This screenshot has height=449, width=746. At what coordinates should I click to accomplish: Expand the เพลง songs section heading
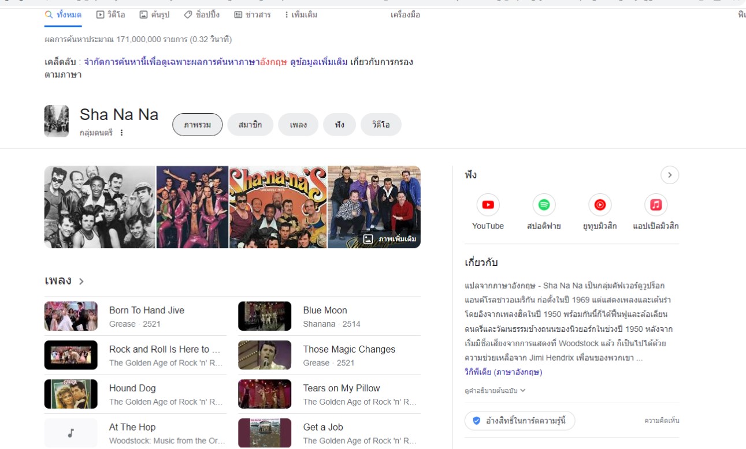pyautogui.click(x=64, y=281)
